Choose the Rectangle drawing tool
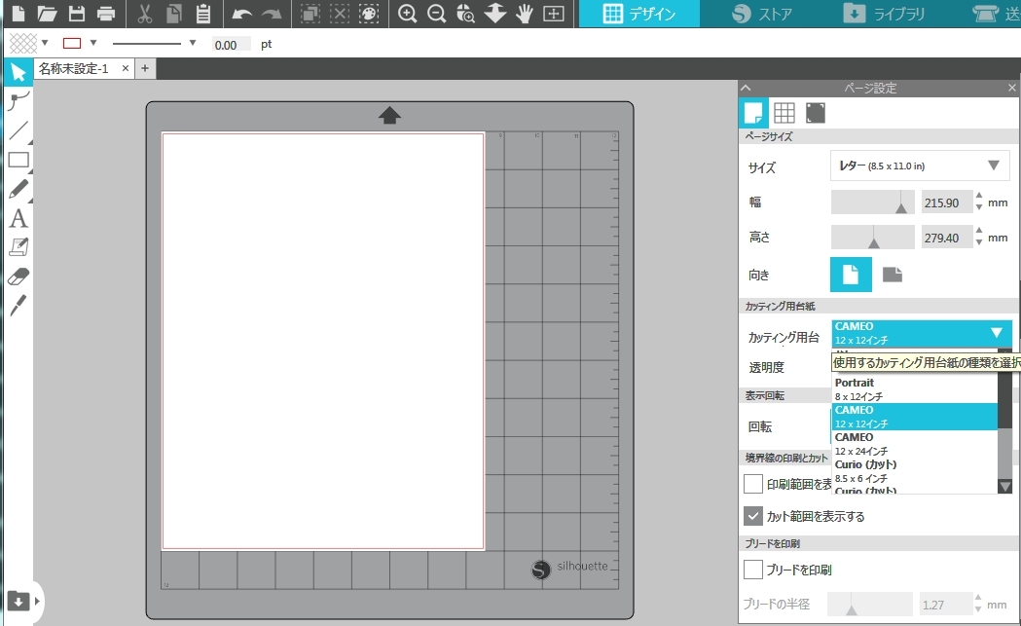Viewport: 1021px width, 626px height. (18, 161)
